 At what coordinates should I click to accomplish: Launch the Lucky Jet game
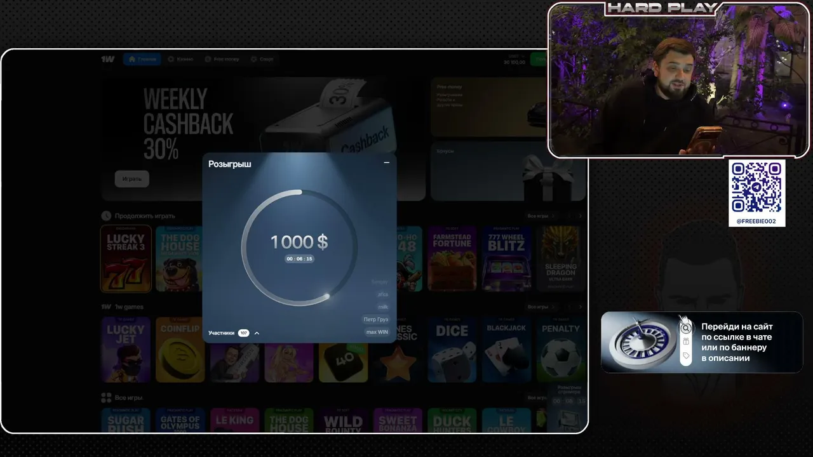126,350
